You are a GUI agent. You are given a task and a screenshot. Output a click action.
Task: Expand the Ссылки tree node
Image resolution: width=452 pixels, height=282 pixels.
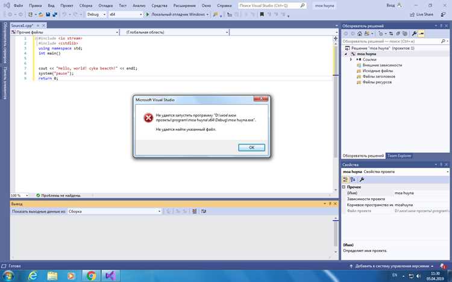click(x=351, y=60)
